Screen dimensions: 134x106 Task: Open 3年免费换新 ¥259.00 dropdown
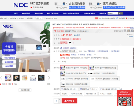tap(109, 89)
